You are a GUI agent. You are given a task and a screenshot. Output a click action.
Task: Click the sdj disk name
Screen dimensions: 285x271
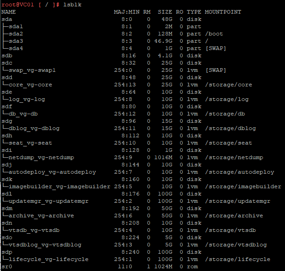(7, 165)
